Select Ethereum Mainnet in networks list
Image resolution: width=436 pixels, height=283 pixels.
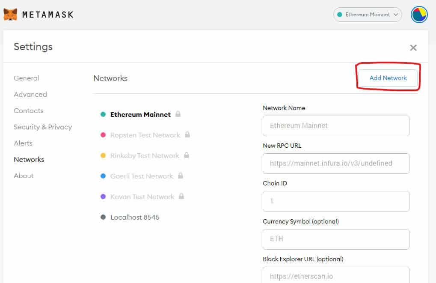[140, 114]
